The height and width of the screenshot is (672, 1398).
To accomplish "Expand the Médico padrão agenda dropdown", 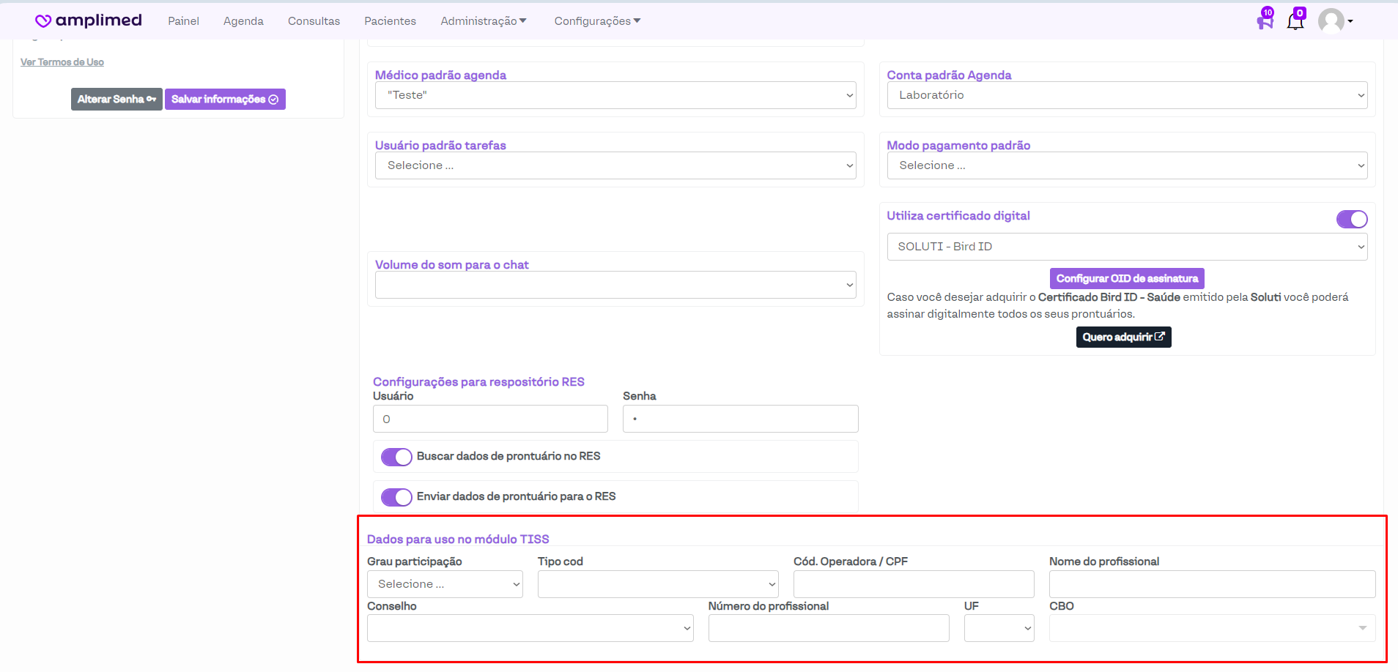I will [x=615, y=95].
